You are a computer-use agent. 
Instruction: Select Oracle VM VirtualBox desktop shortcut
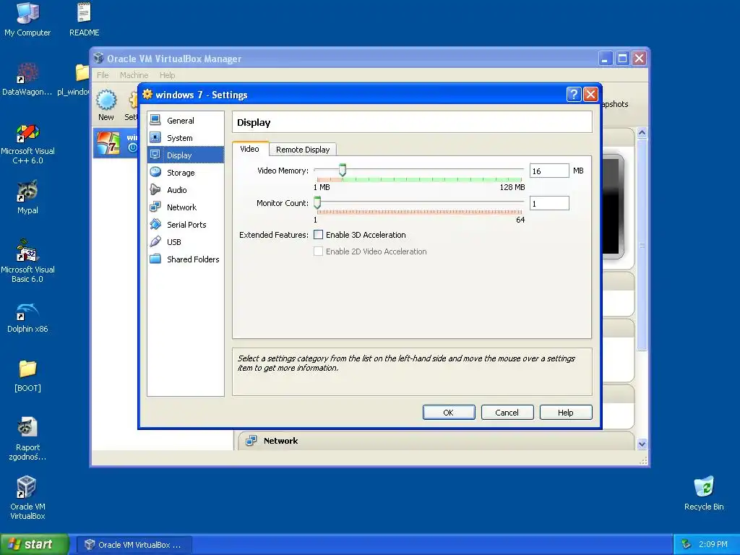coord(27,498)
